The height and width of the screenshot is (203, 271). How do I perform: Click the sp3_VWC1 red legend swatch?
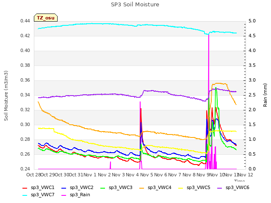(x=25, y=188)
